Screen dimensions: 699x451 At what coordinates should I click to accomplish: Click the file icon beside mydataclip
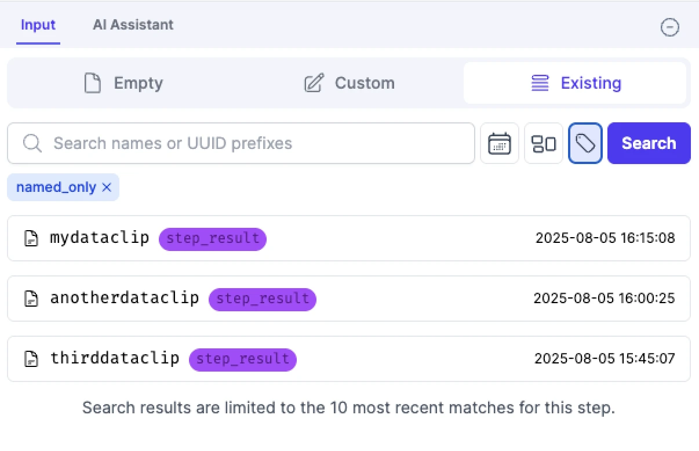[x=31, y=238]
